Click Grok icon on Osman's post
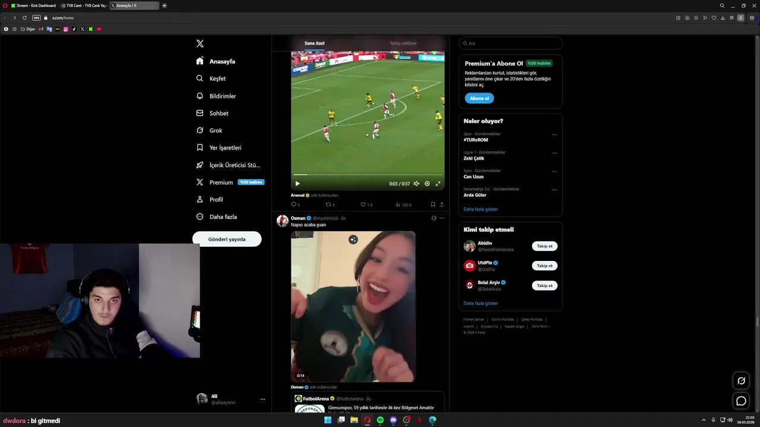This screenshot has height=427, width=760. click(434, 218)
